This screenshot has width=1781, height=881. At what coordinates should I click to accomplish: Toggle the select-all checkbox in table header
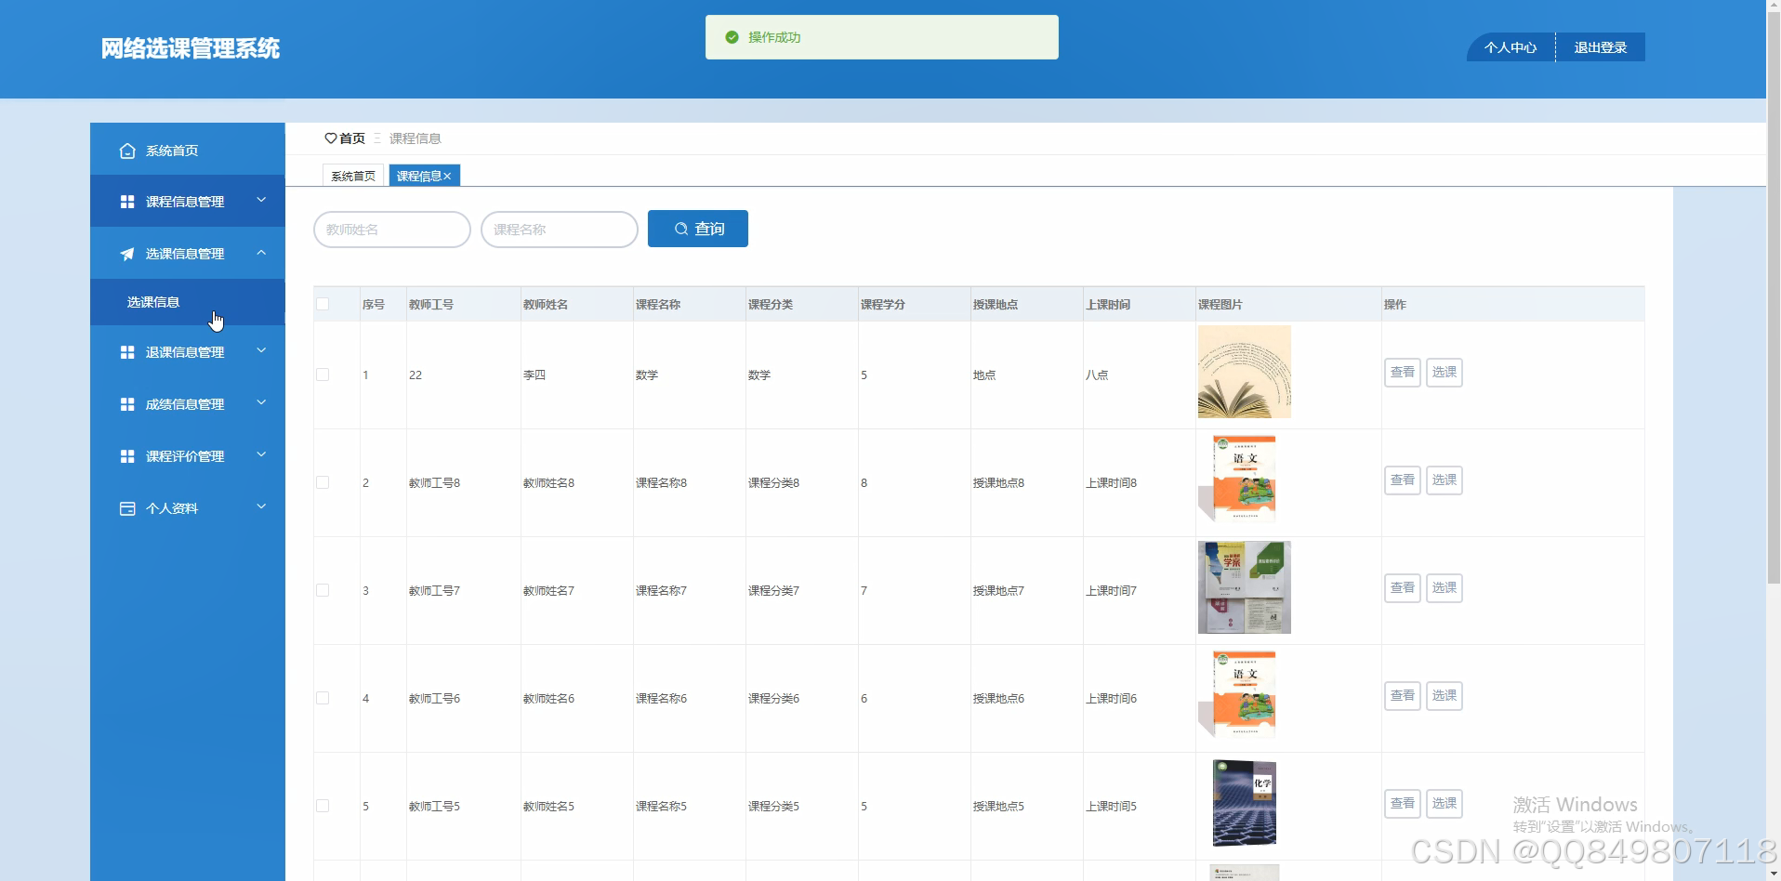[x=323, y=304]
